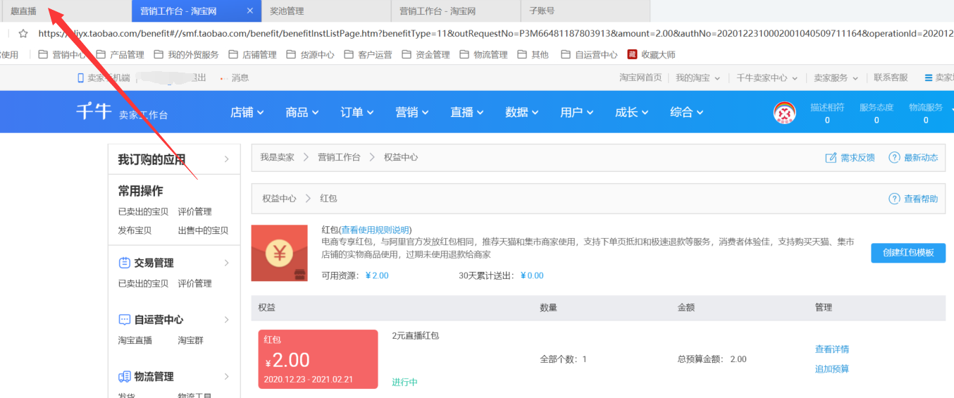This screenshot has width=954, height=398.
Task: Switch to the 奖池管理 browser tab
Action: pyautogui.click(x=326, y=11)
